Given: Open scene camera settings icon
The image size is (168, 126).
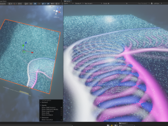Looking at the screenshot, I should [52, 4].
